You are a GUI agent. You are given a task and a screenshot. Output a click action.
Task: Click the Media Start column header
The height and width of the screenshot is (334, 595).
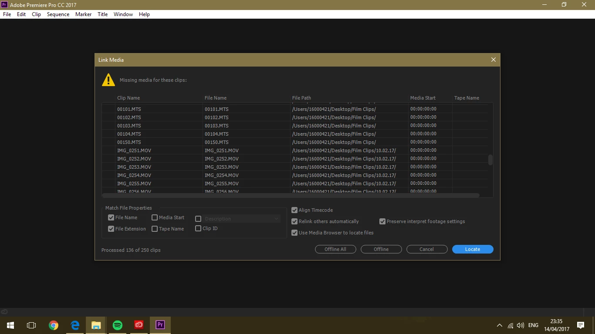[423, 98]
